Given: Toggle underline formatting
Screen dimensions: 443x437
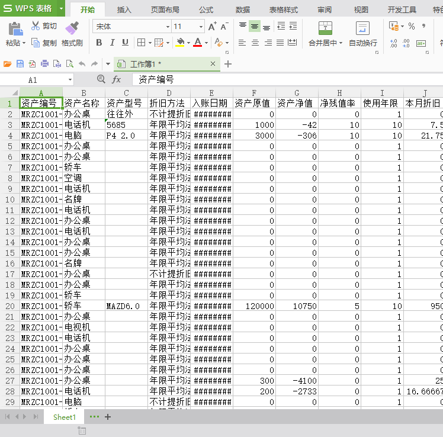Looking at the screenshot, I should pos(125,43).
